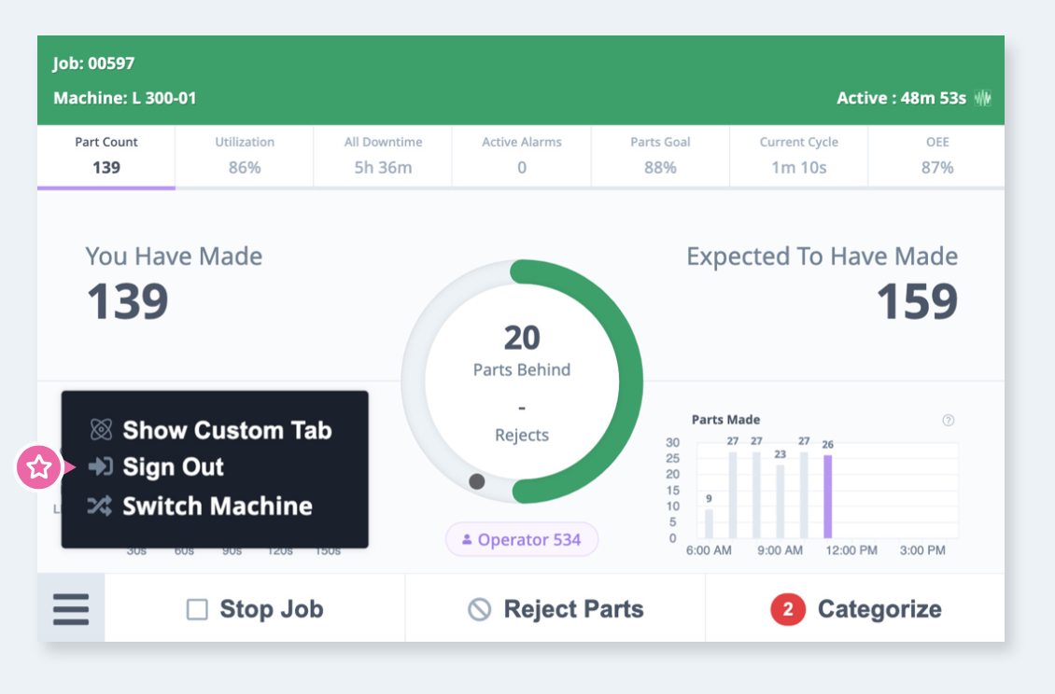This screenshot has height=694, width=1055.
Task: Open the All Downtime tab
Action: click(383, 156)
